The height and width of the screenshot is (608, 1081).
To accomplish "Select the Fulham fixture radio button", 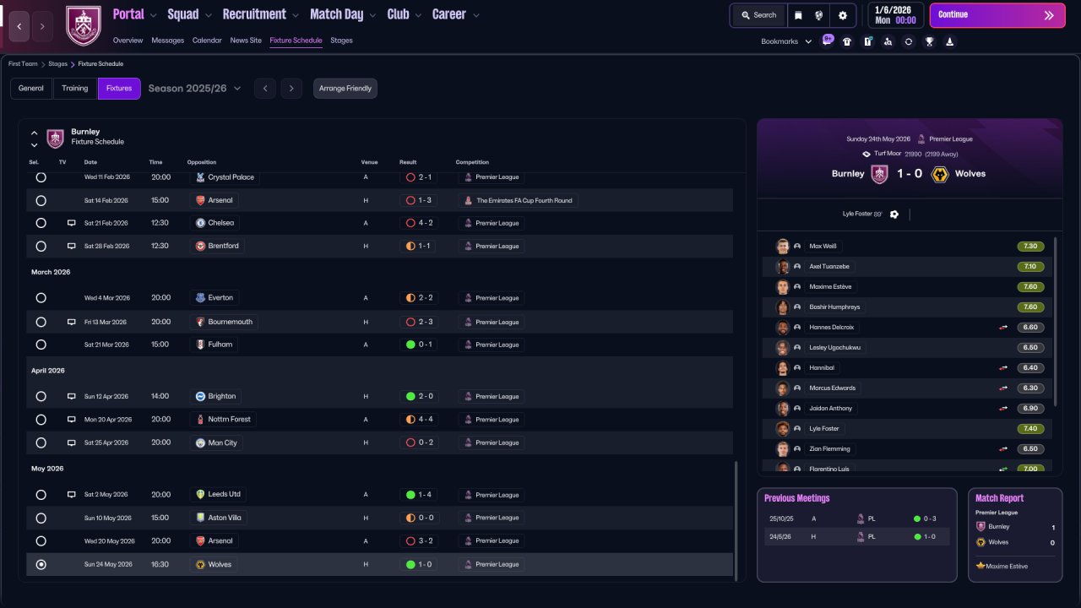I will click(x=41, y=345).
